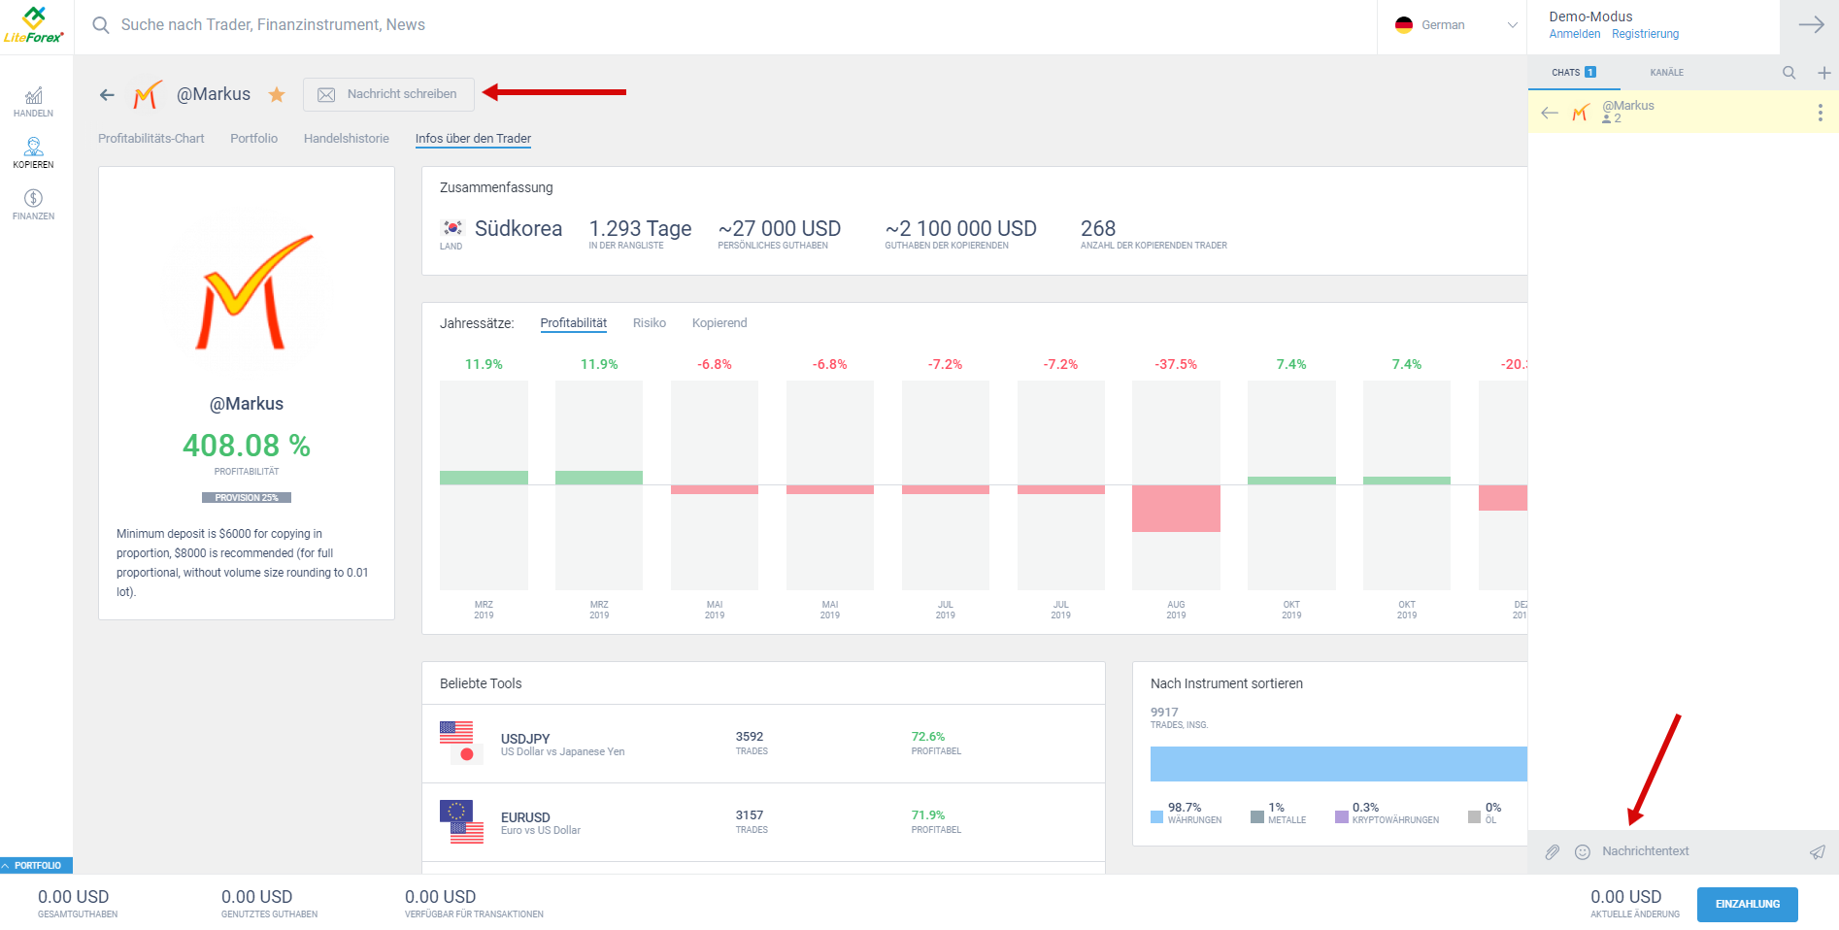Image resolution: width=1839 pixels, height=930 pixels.
Task: Toggle the favorite star for @Markus
Action: (x=277, y=94)
